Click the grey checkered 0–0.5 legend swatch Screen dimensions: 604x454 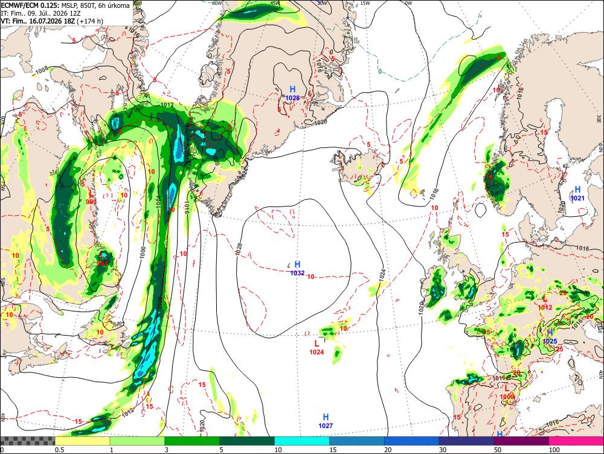(27, 441)
